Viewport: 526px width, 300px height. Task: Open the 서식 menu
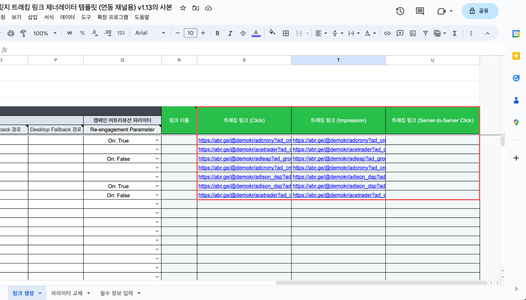pyautogui.click(x=49, y=17)
